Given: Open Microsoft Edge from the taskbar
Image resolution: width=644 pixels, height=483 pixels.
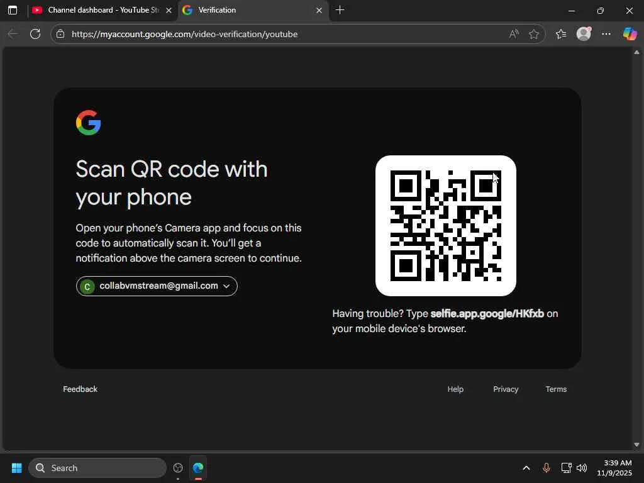Looking at the screenshot, I should (x=198, y=468).
